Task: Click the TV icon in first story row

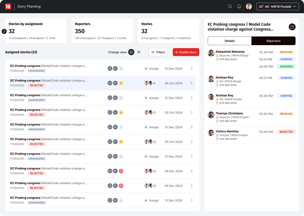Action: pyautogui.click(x=110, y=69)
